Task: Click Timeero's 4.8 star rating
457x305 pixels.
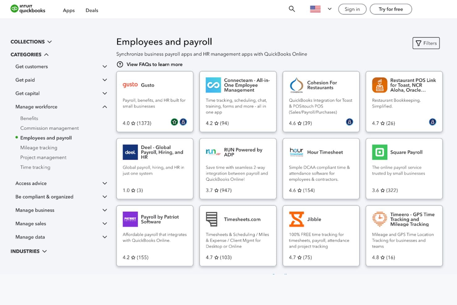Action: (x=384, y=257)
